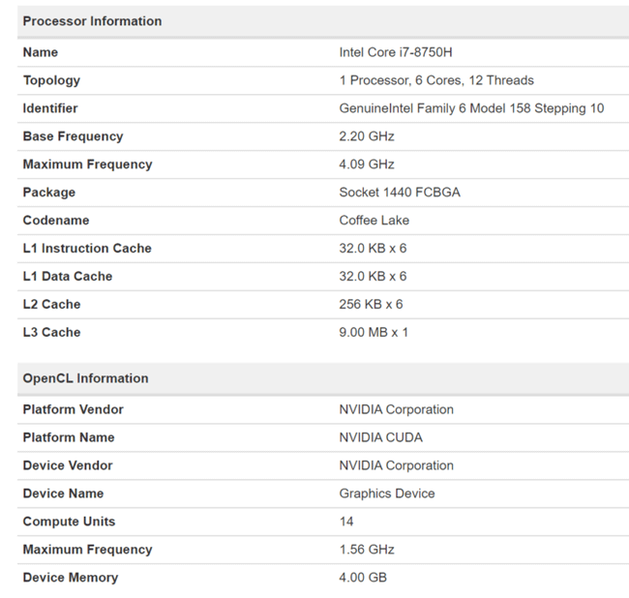The height and width of the screenshot is (598, 629).
Task: Select the Intel Core i7-8750H name value
Action: [396, 52]
